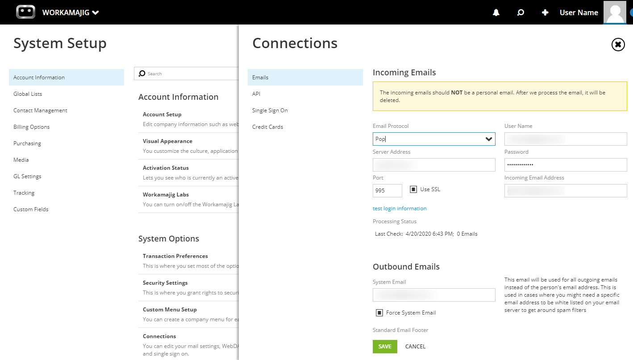Open the notifications bell icon

pyautogui.click(x=496, y=12)
